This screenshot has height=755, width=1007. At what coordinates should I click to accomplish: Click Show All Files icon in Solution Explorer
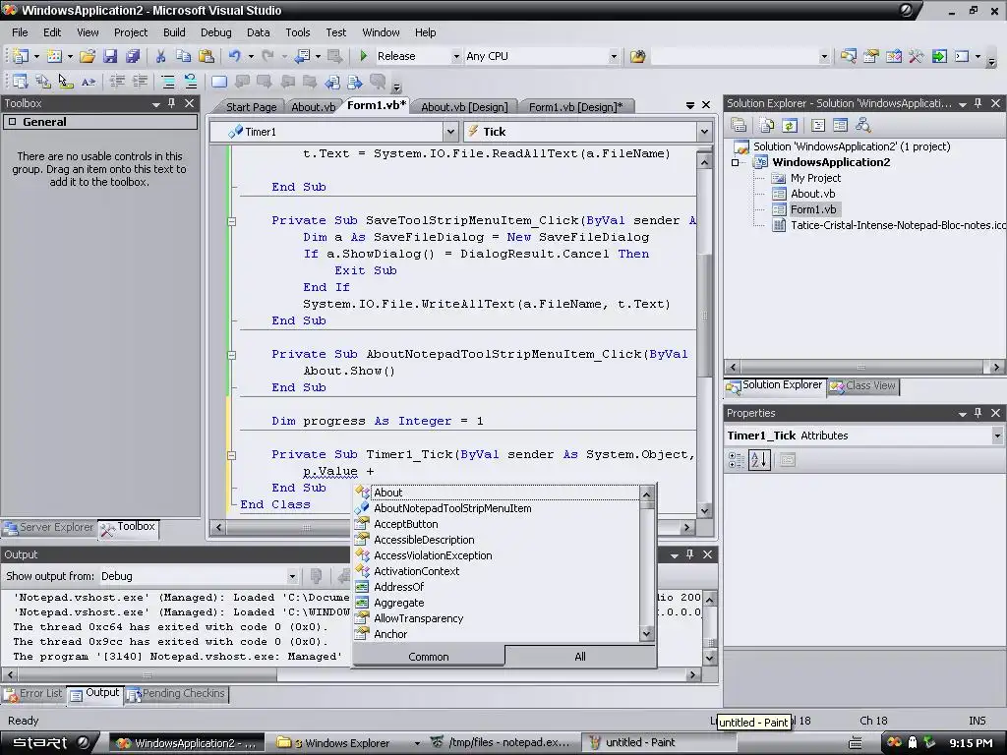click(767, 125)
